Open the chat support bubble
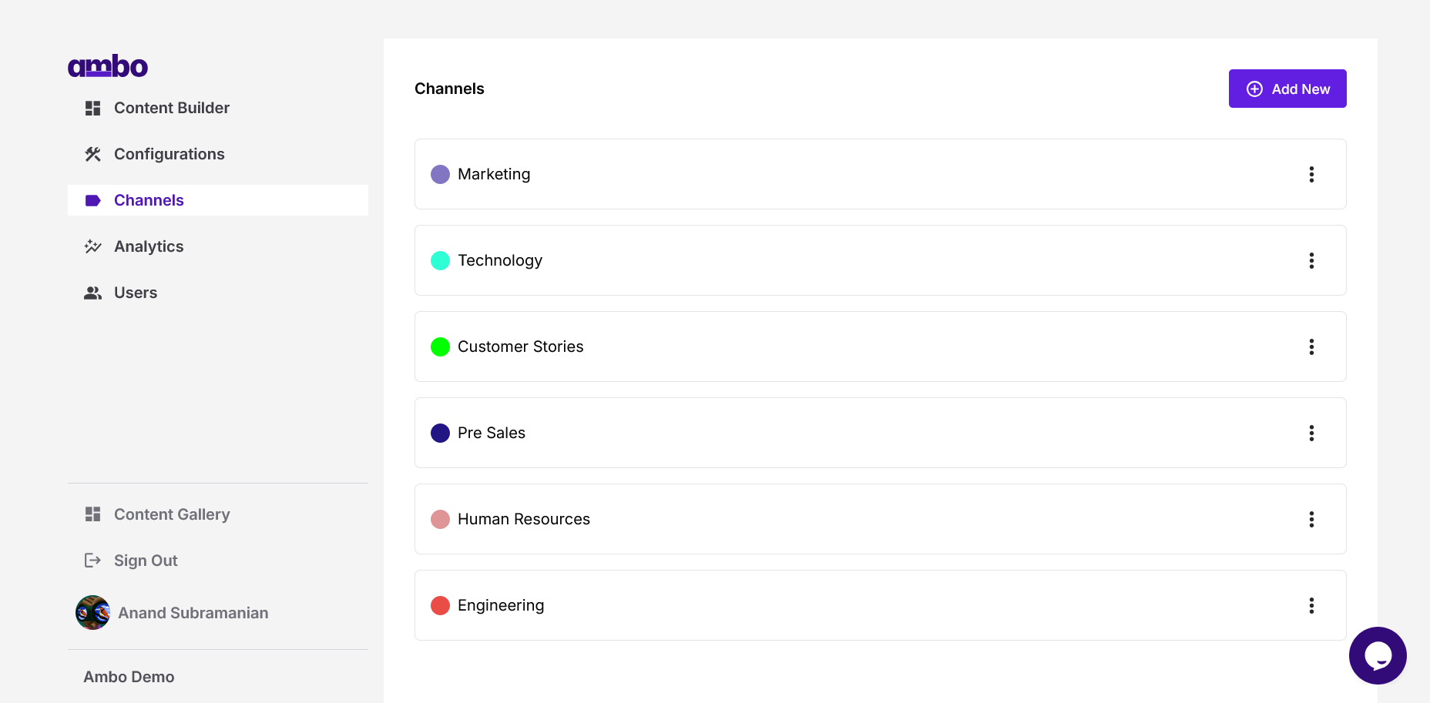Image resolution: width=1430 pixels, height=703 pixels. (x=1378, y=655)
